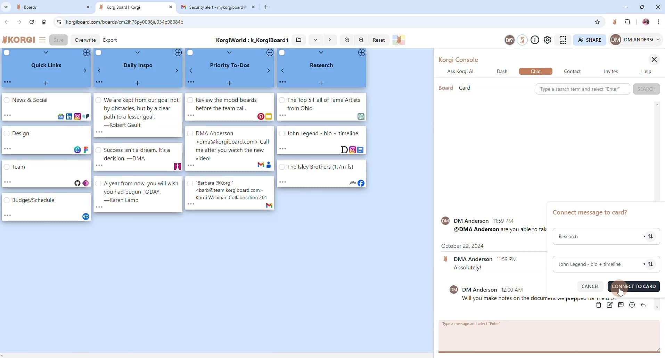Mark 'The Isley Brothers' card as done
Viewport: 665px width, 358px height.
(x=282, y=167)
